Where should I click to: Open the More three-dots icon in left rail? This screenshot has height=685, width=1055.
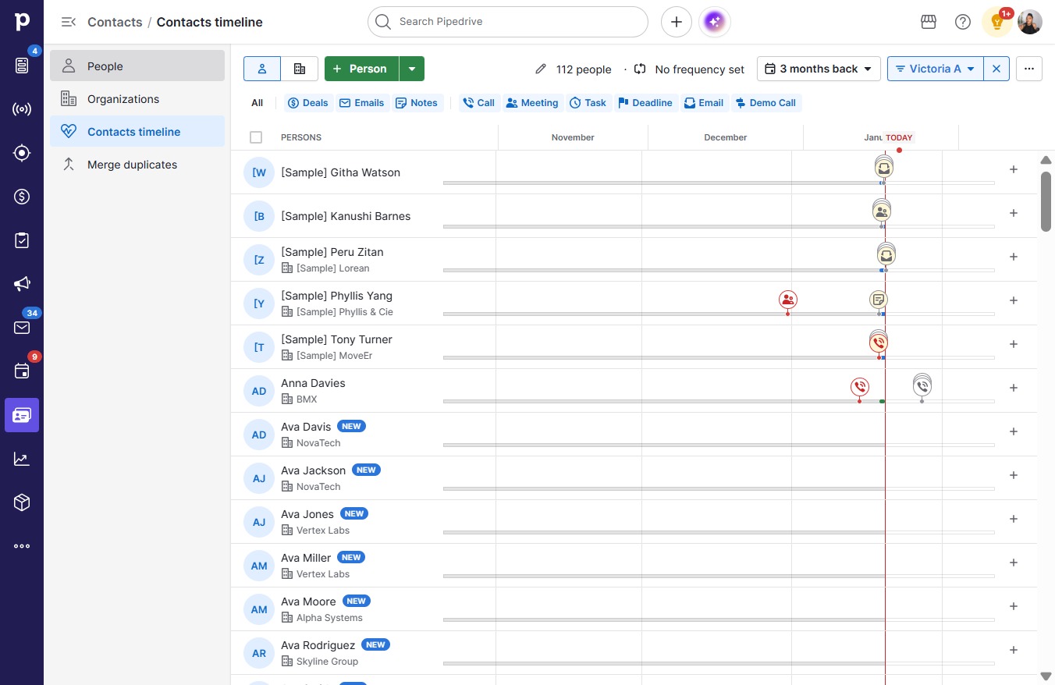pyautogui.click(x=22, y=546)
